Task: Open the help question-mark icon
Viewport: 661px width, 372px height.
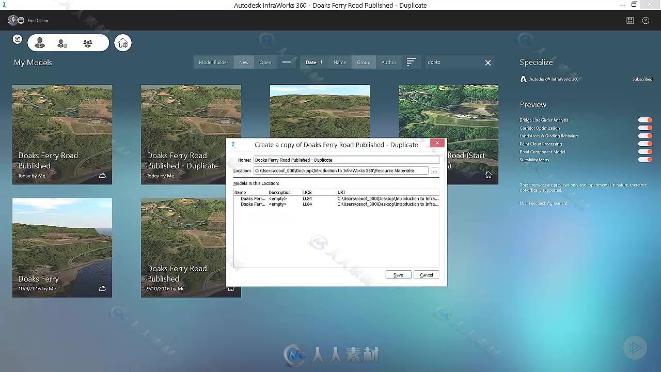Action: (646, 21)
